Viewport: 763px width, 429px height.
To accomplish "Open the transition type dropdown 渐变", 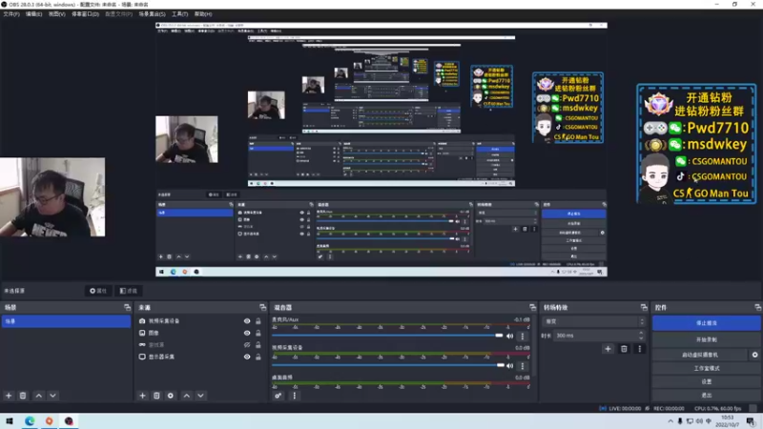I will click(594, 321).
